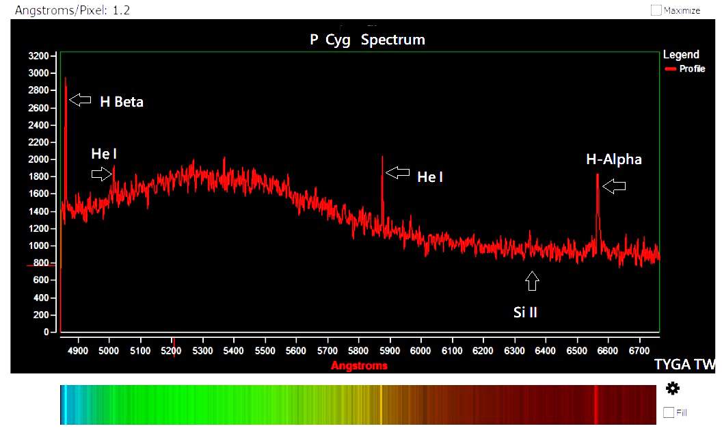Click the Profile legend entry
This screenshot has height=435, width=722.
[692, 69]
